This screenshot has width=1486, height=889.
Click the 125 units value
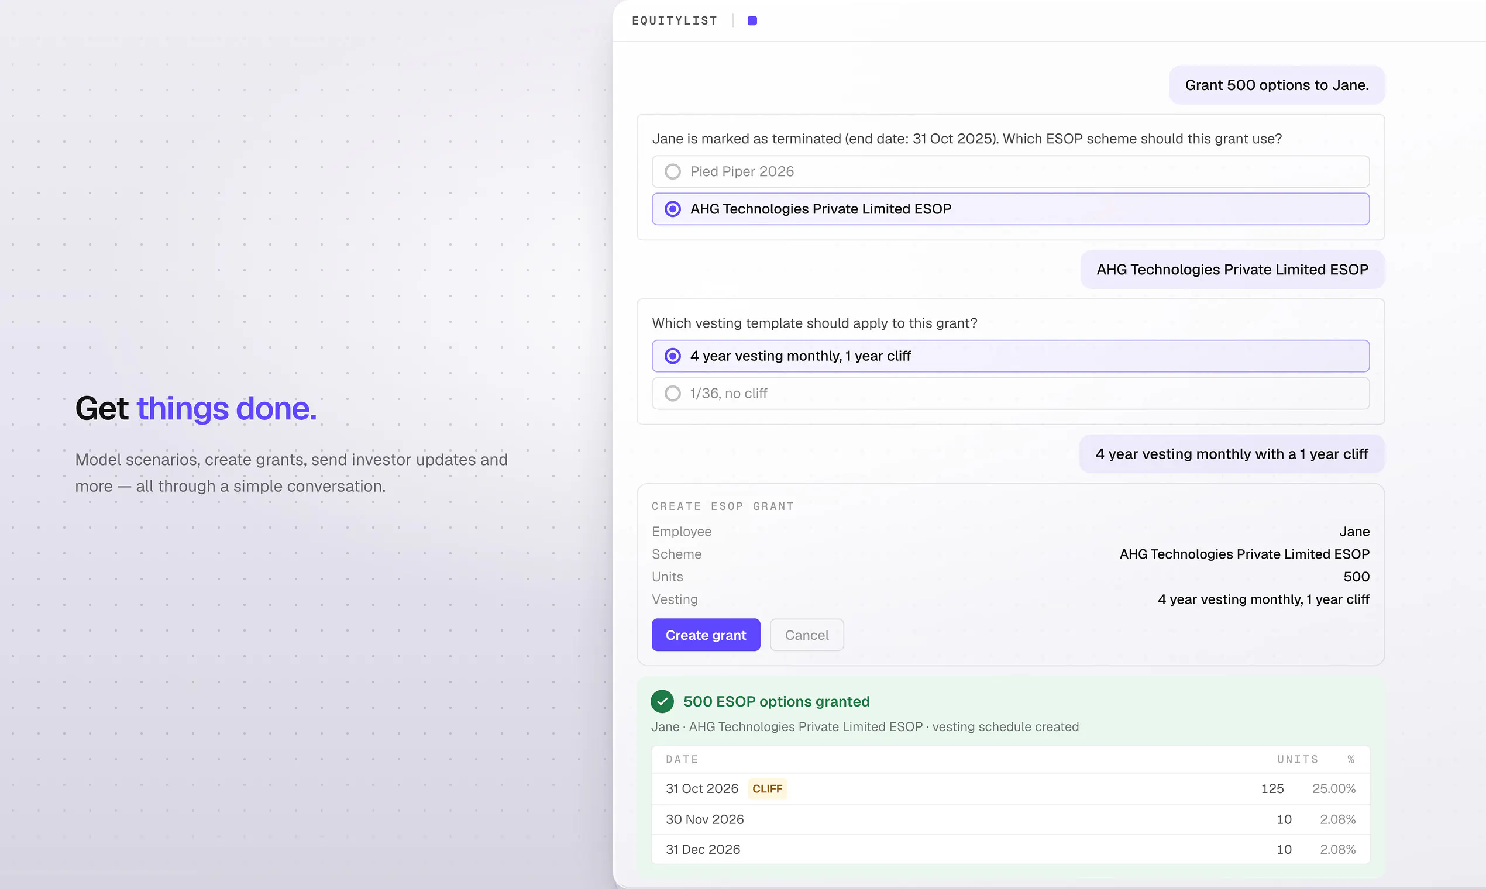[x=1272, y=789]
